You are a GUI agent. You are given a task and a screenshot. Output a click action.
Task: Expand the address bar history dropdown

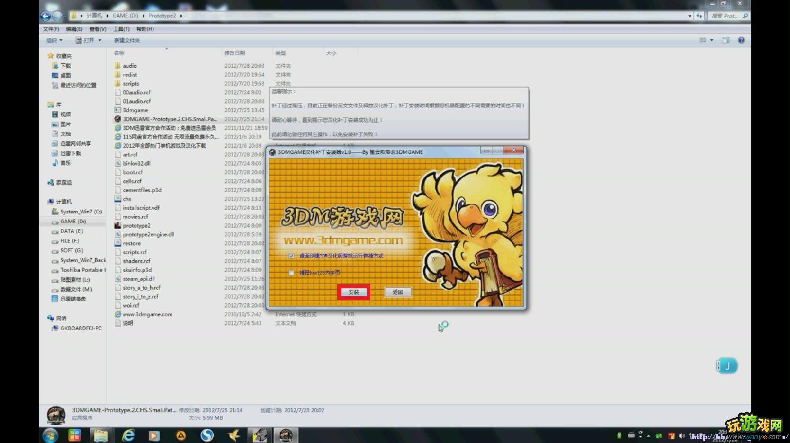pyautogui.click(x=690, y=16)
